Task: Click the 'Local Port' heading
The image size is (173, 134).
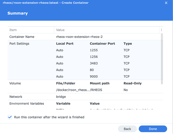Action: 65,43
